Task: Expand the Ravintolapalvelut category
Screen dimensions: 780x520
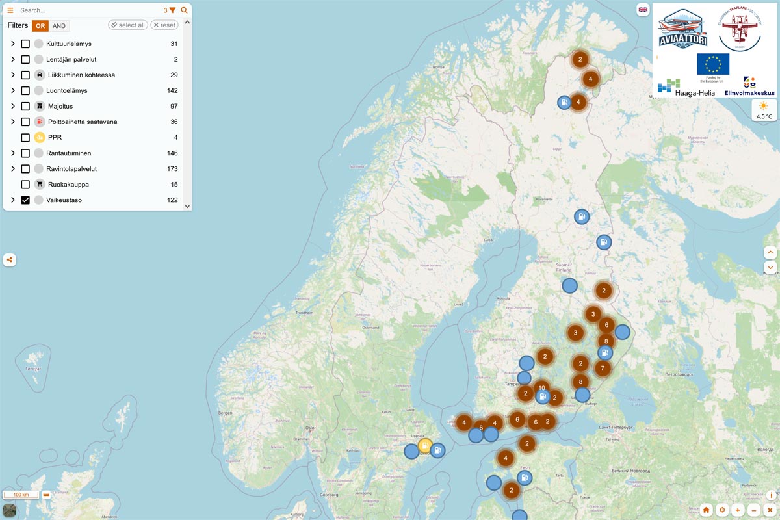Action: coord(13,169)
